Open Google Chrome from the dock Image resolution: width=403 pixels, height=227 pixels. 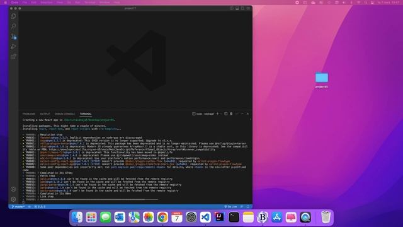pyautogui.click(x=162, y=217)
